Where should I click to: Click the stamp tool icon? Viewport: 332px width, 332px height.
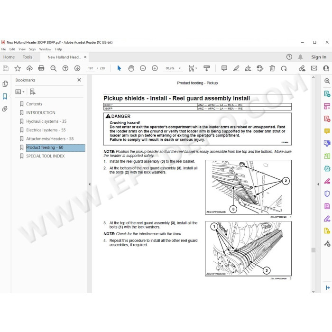[x=260, y=68]
